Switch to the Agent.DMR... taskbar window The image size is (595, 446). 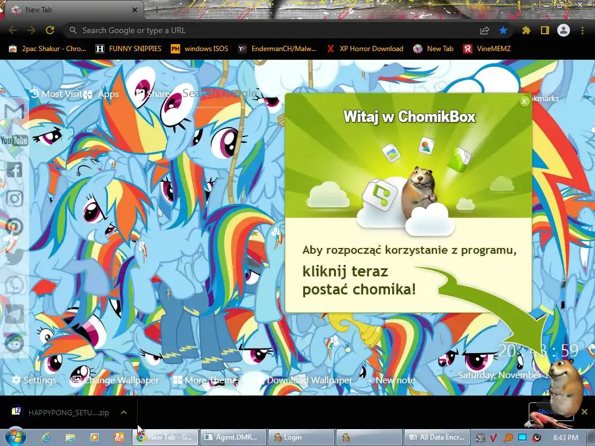coord(234,437)
